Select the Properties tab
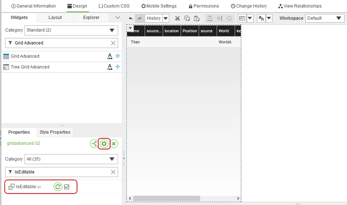This screenshot has width=347, height=205. (x=19, y=132)
